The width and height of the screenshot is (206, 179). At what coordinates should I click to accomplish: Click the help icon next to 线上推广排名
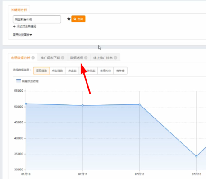115,57
